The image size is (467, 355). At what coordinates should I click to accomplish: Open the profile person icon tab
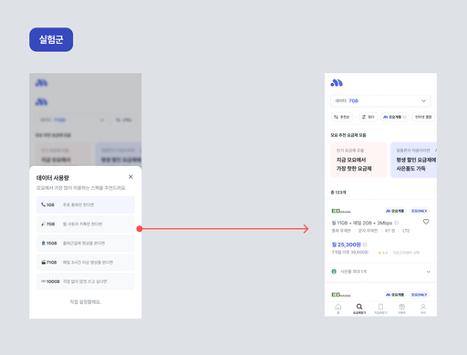tap(423, 308)
